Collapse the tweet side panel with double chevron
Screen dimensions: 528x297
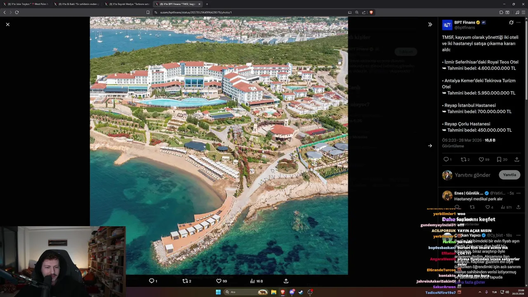coord(430,24)
